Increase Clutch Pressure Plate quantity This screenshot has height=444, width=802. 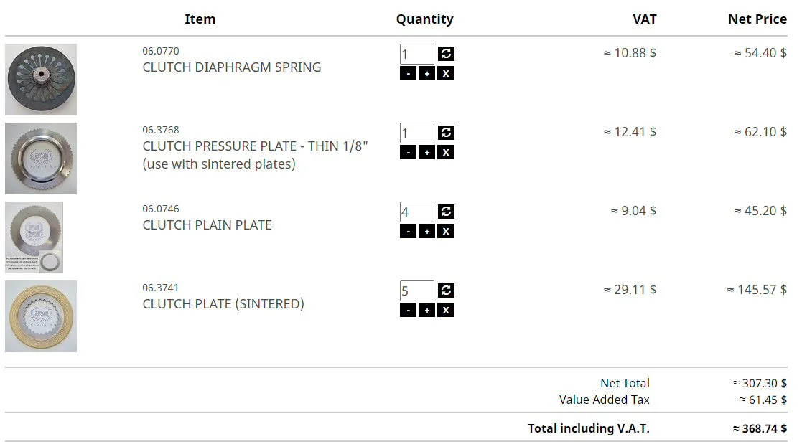(x=426, y=152)
